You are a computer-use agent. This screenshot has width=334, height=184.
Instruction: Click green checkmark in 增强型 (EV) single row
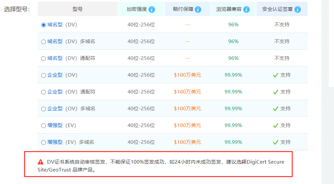[276, 125]
